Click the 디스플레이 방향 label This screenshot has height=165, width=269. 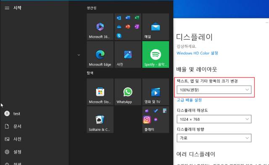[190, 129]
